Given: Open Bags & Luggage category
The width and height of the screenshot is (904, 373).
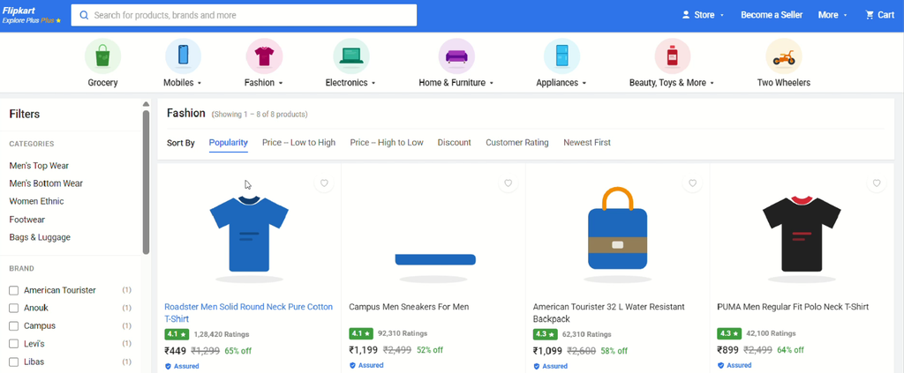Looking at the screenshot, I should [40, 237].
